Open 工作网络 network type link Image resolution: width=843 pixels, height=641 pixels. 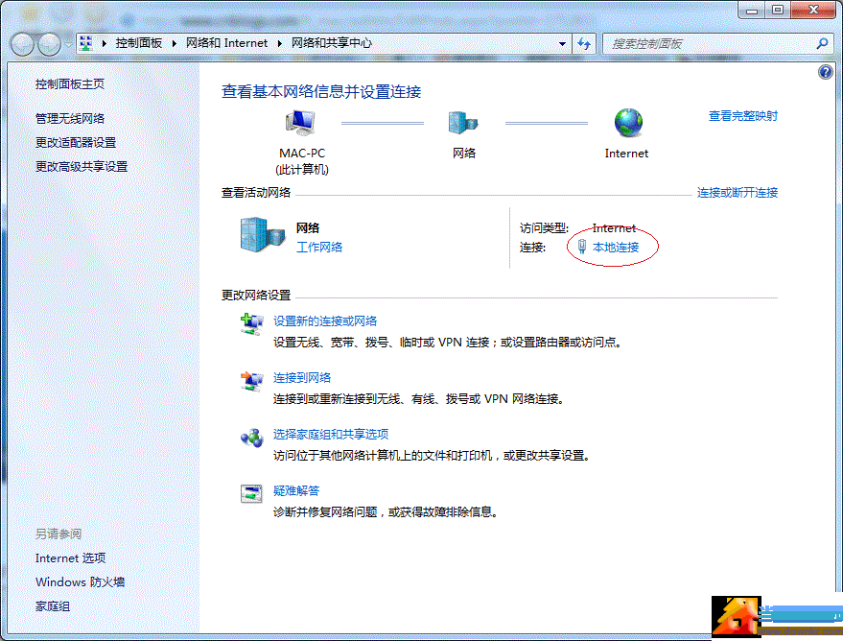(x=318, y=247)
